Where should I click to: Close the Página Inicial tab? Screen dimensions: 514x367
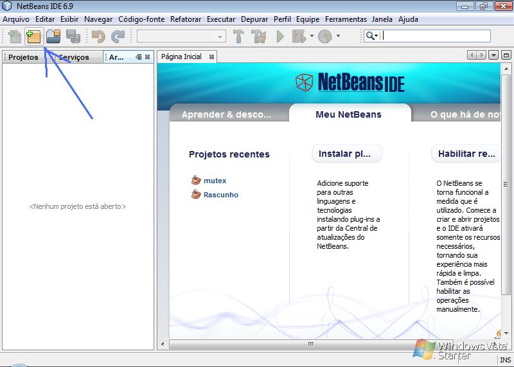[211, 57]
